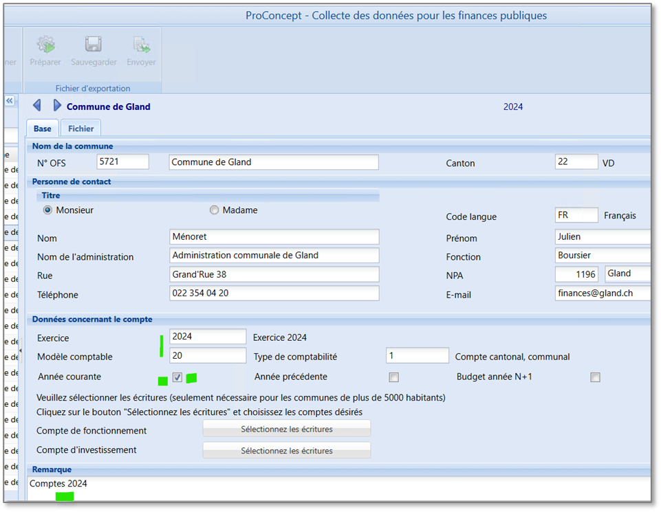Select the Madame radio button

tap(214, 210)
